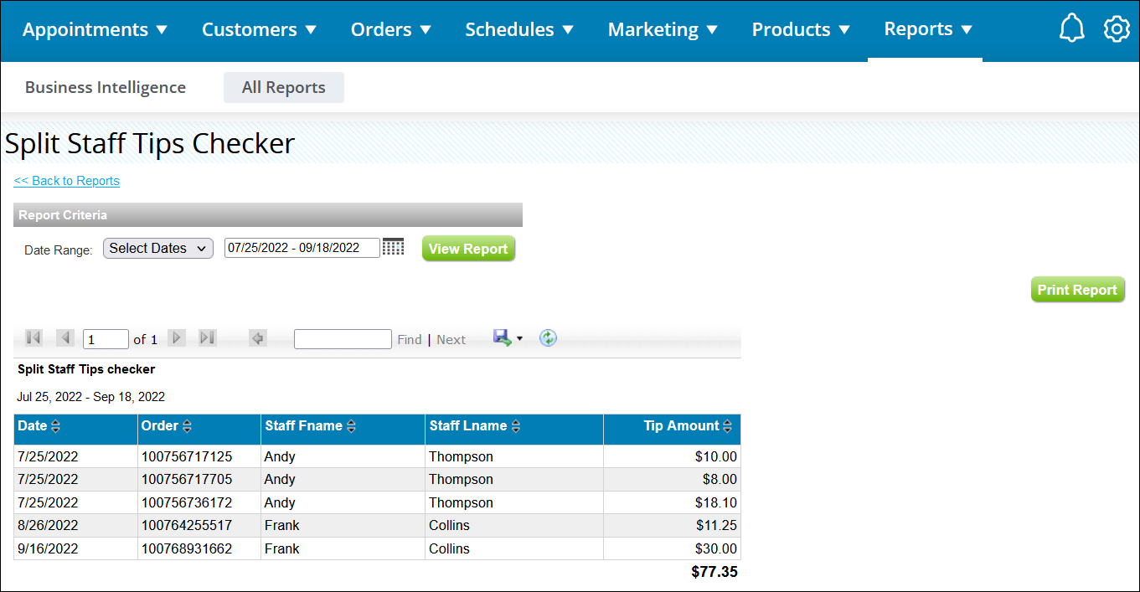This screenshot has height=592, width=1140.
Task: Click the View Report button
Action: pos(468,249)
